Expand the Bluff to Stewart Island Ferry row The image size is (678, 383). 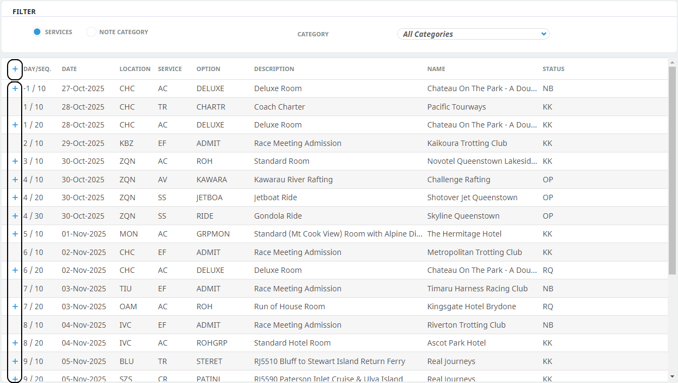pyautogui.click(x=15, y=361)
